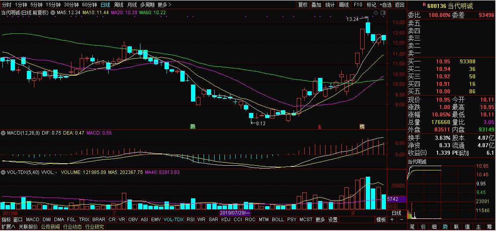This screenshot has width=496, height=231.
Task: Click the diamond marker icon above the chart
Action: click(376, 13)
